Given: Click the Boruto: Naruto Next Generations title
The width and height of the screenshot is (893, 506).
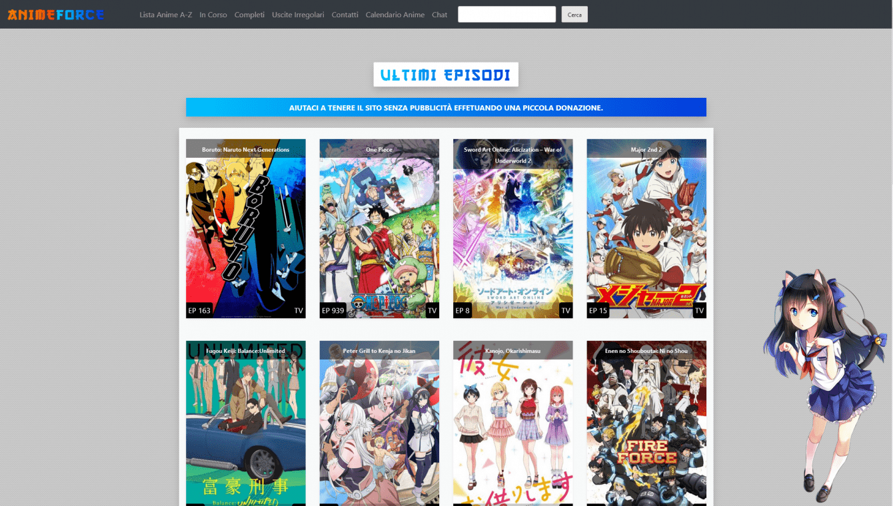Looking at the screenshot, I should click(246, 150).
